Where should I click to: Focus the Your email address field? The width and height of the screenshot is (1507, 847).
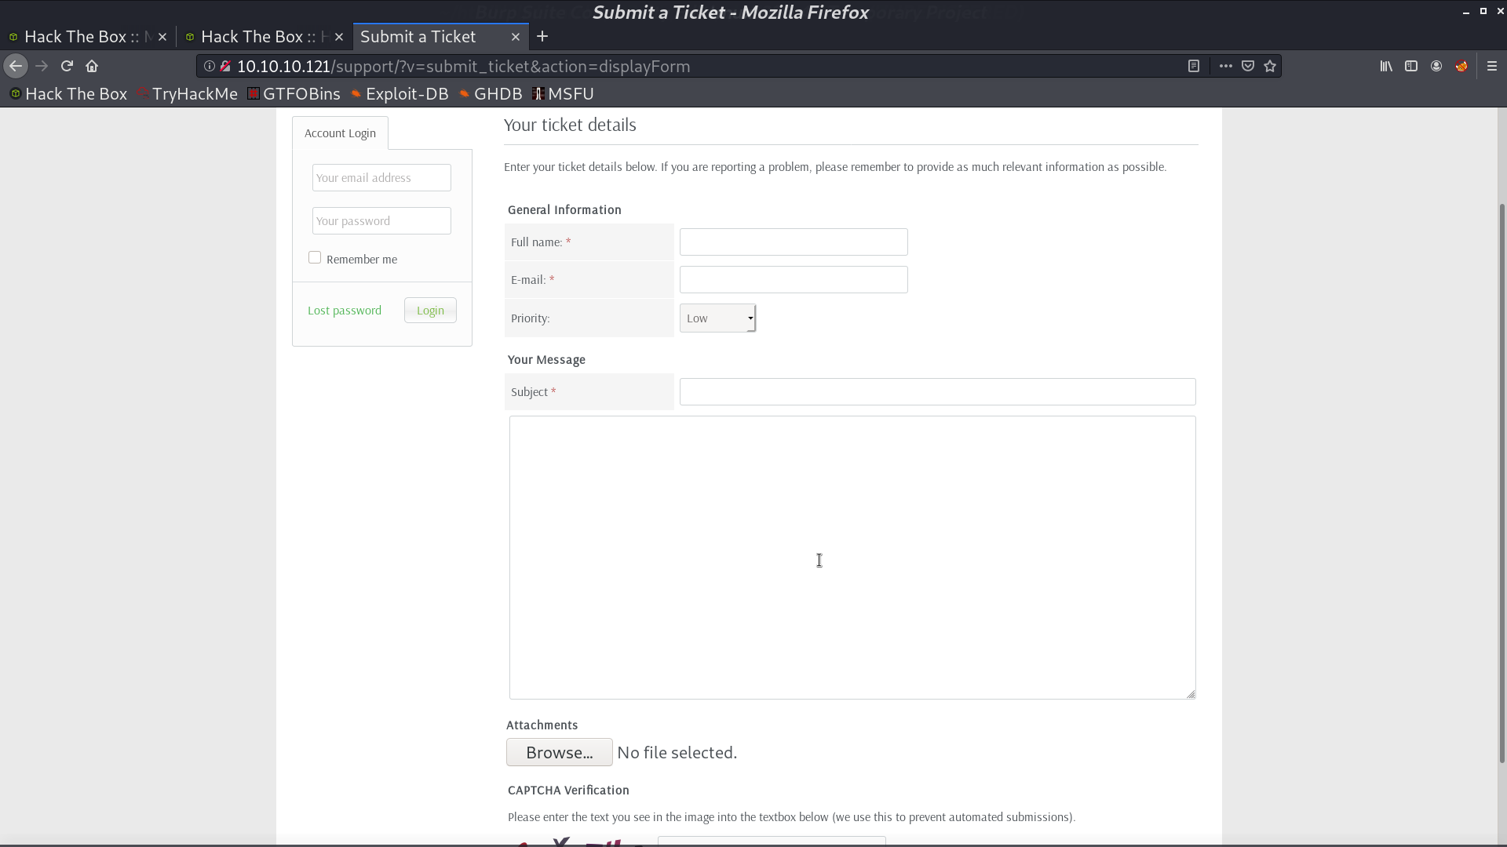click(381, 178)
